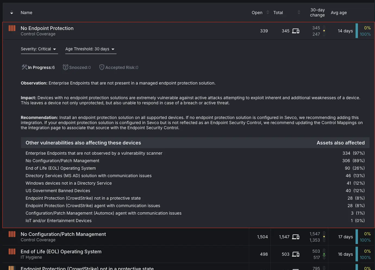Click the In Progress tools icon

(x=24, y=67)
